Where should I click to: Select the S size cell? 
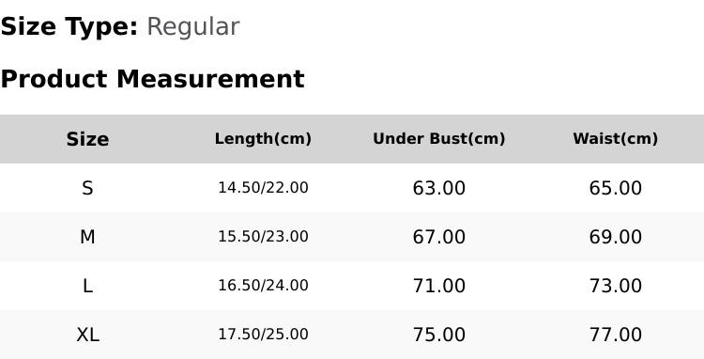click(x=87, y=188)
